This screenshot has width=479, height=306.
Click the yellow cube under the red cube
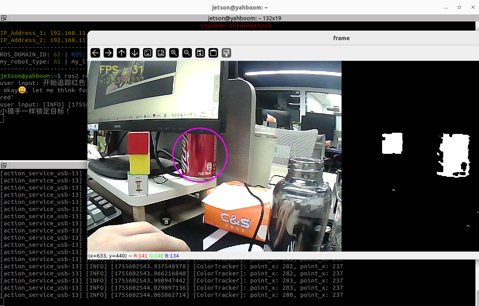point(139,165)
